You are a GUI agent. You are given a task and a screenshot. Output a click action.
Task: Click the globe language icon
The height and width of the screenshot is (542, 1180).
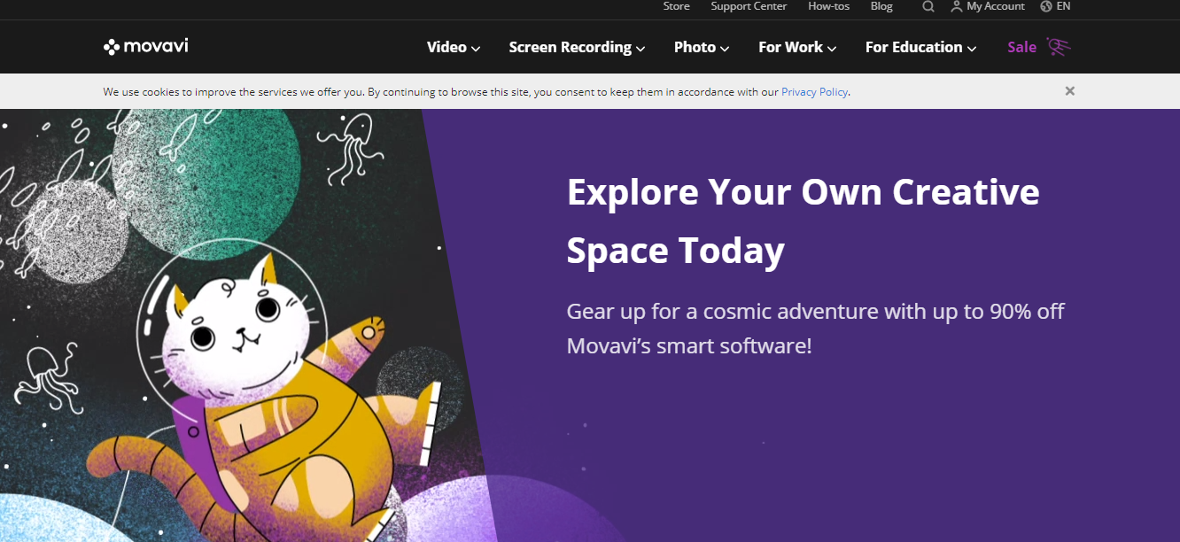[1046, 6]
